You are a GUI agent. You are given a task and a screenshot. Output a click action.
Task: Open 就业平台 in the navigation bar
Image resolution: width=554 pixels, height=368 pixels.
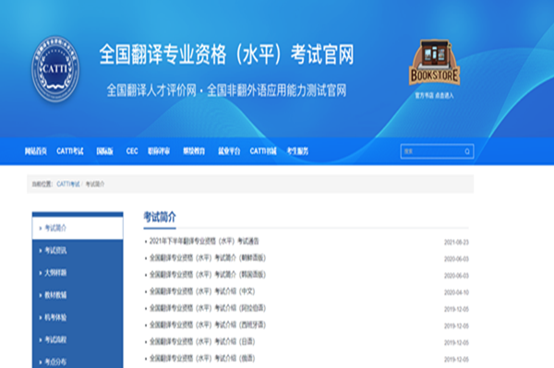229,151
